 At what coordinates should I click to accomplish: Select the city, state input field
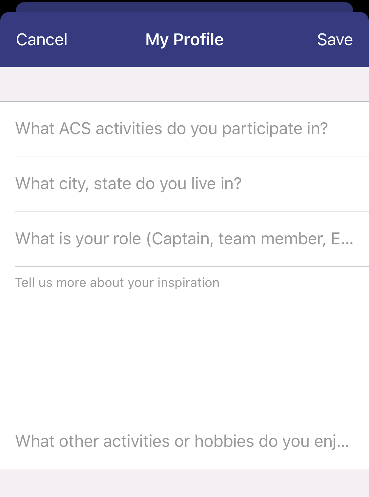[x=184, y=184]
